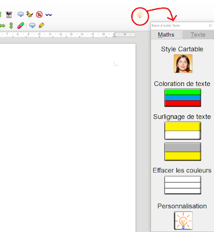
Task: Apply green-blue-red Coloration de texte button
Action: (x=183, y=97)
